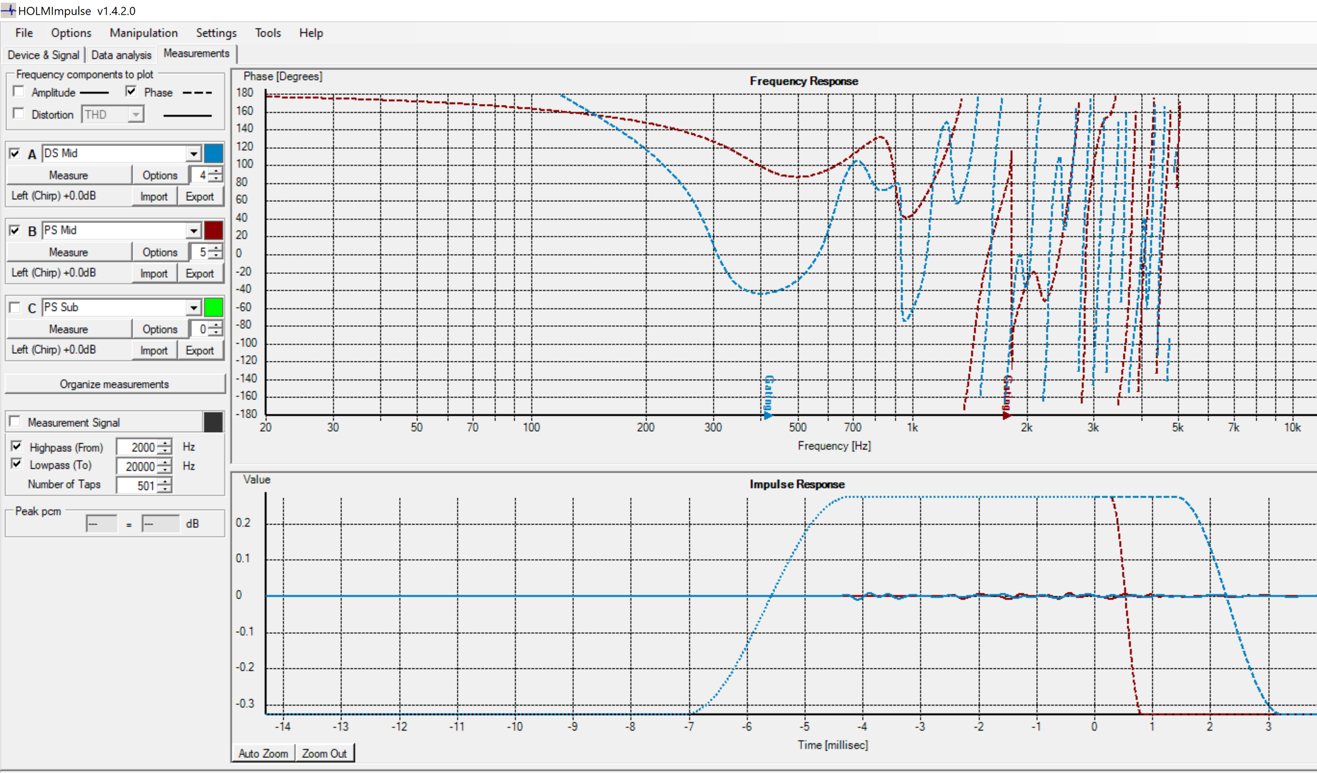
Task: Open the Manipulation menu
Action: point(143,33)
